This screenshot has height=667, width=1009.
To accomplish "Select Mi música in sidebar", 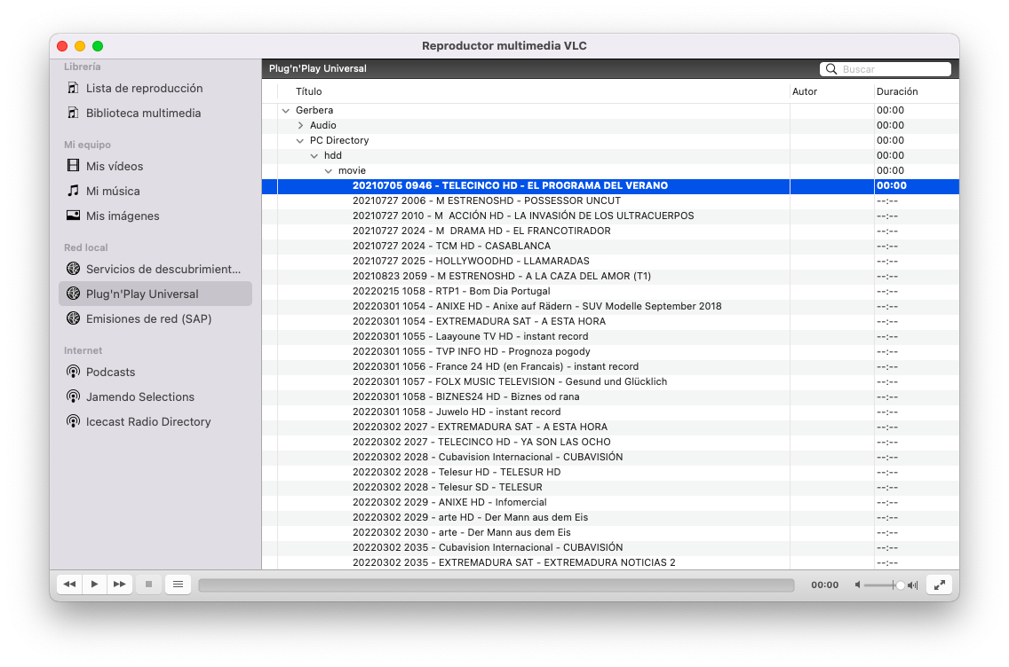I will [x=113, y=191].
